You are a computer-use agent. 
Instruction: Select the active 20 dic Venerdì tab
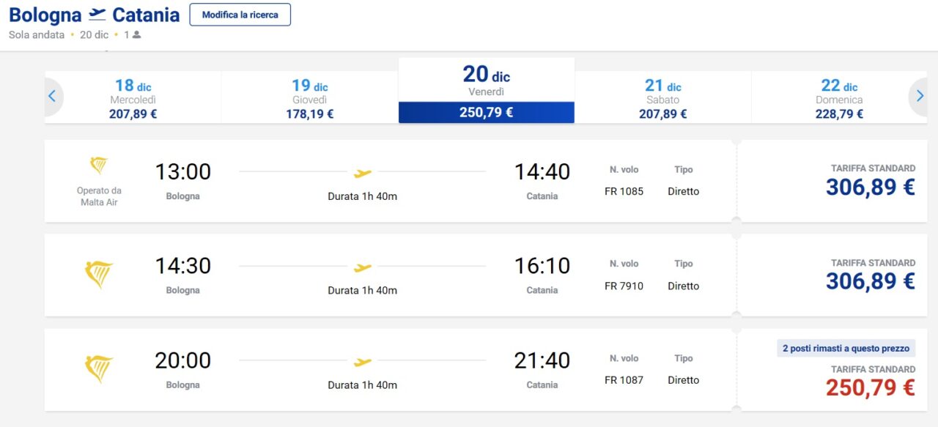[487, 91]
